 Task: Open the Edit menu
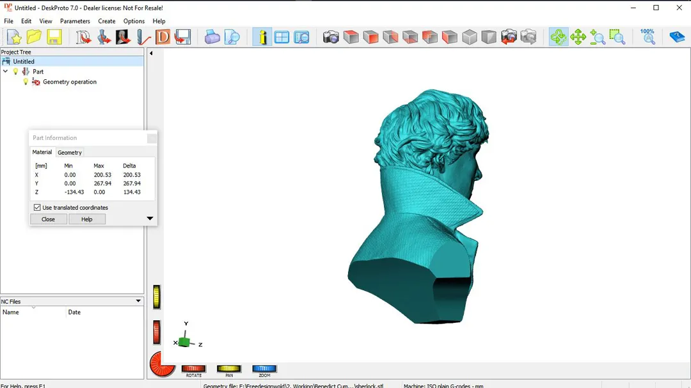click(26, 21)
